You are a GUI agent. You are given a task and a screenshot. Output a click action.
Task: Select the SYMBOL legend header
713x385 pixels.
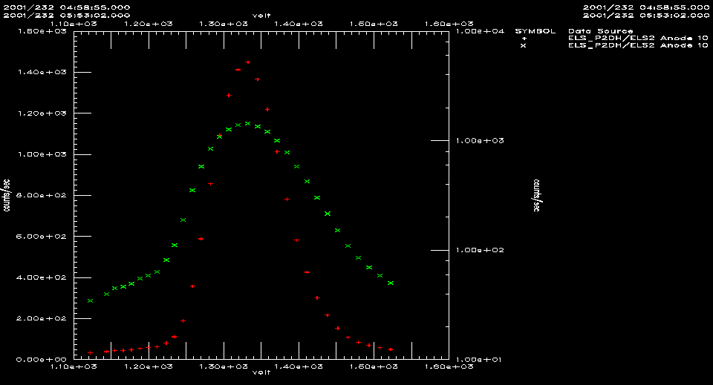point(535,31)
